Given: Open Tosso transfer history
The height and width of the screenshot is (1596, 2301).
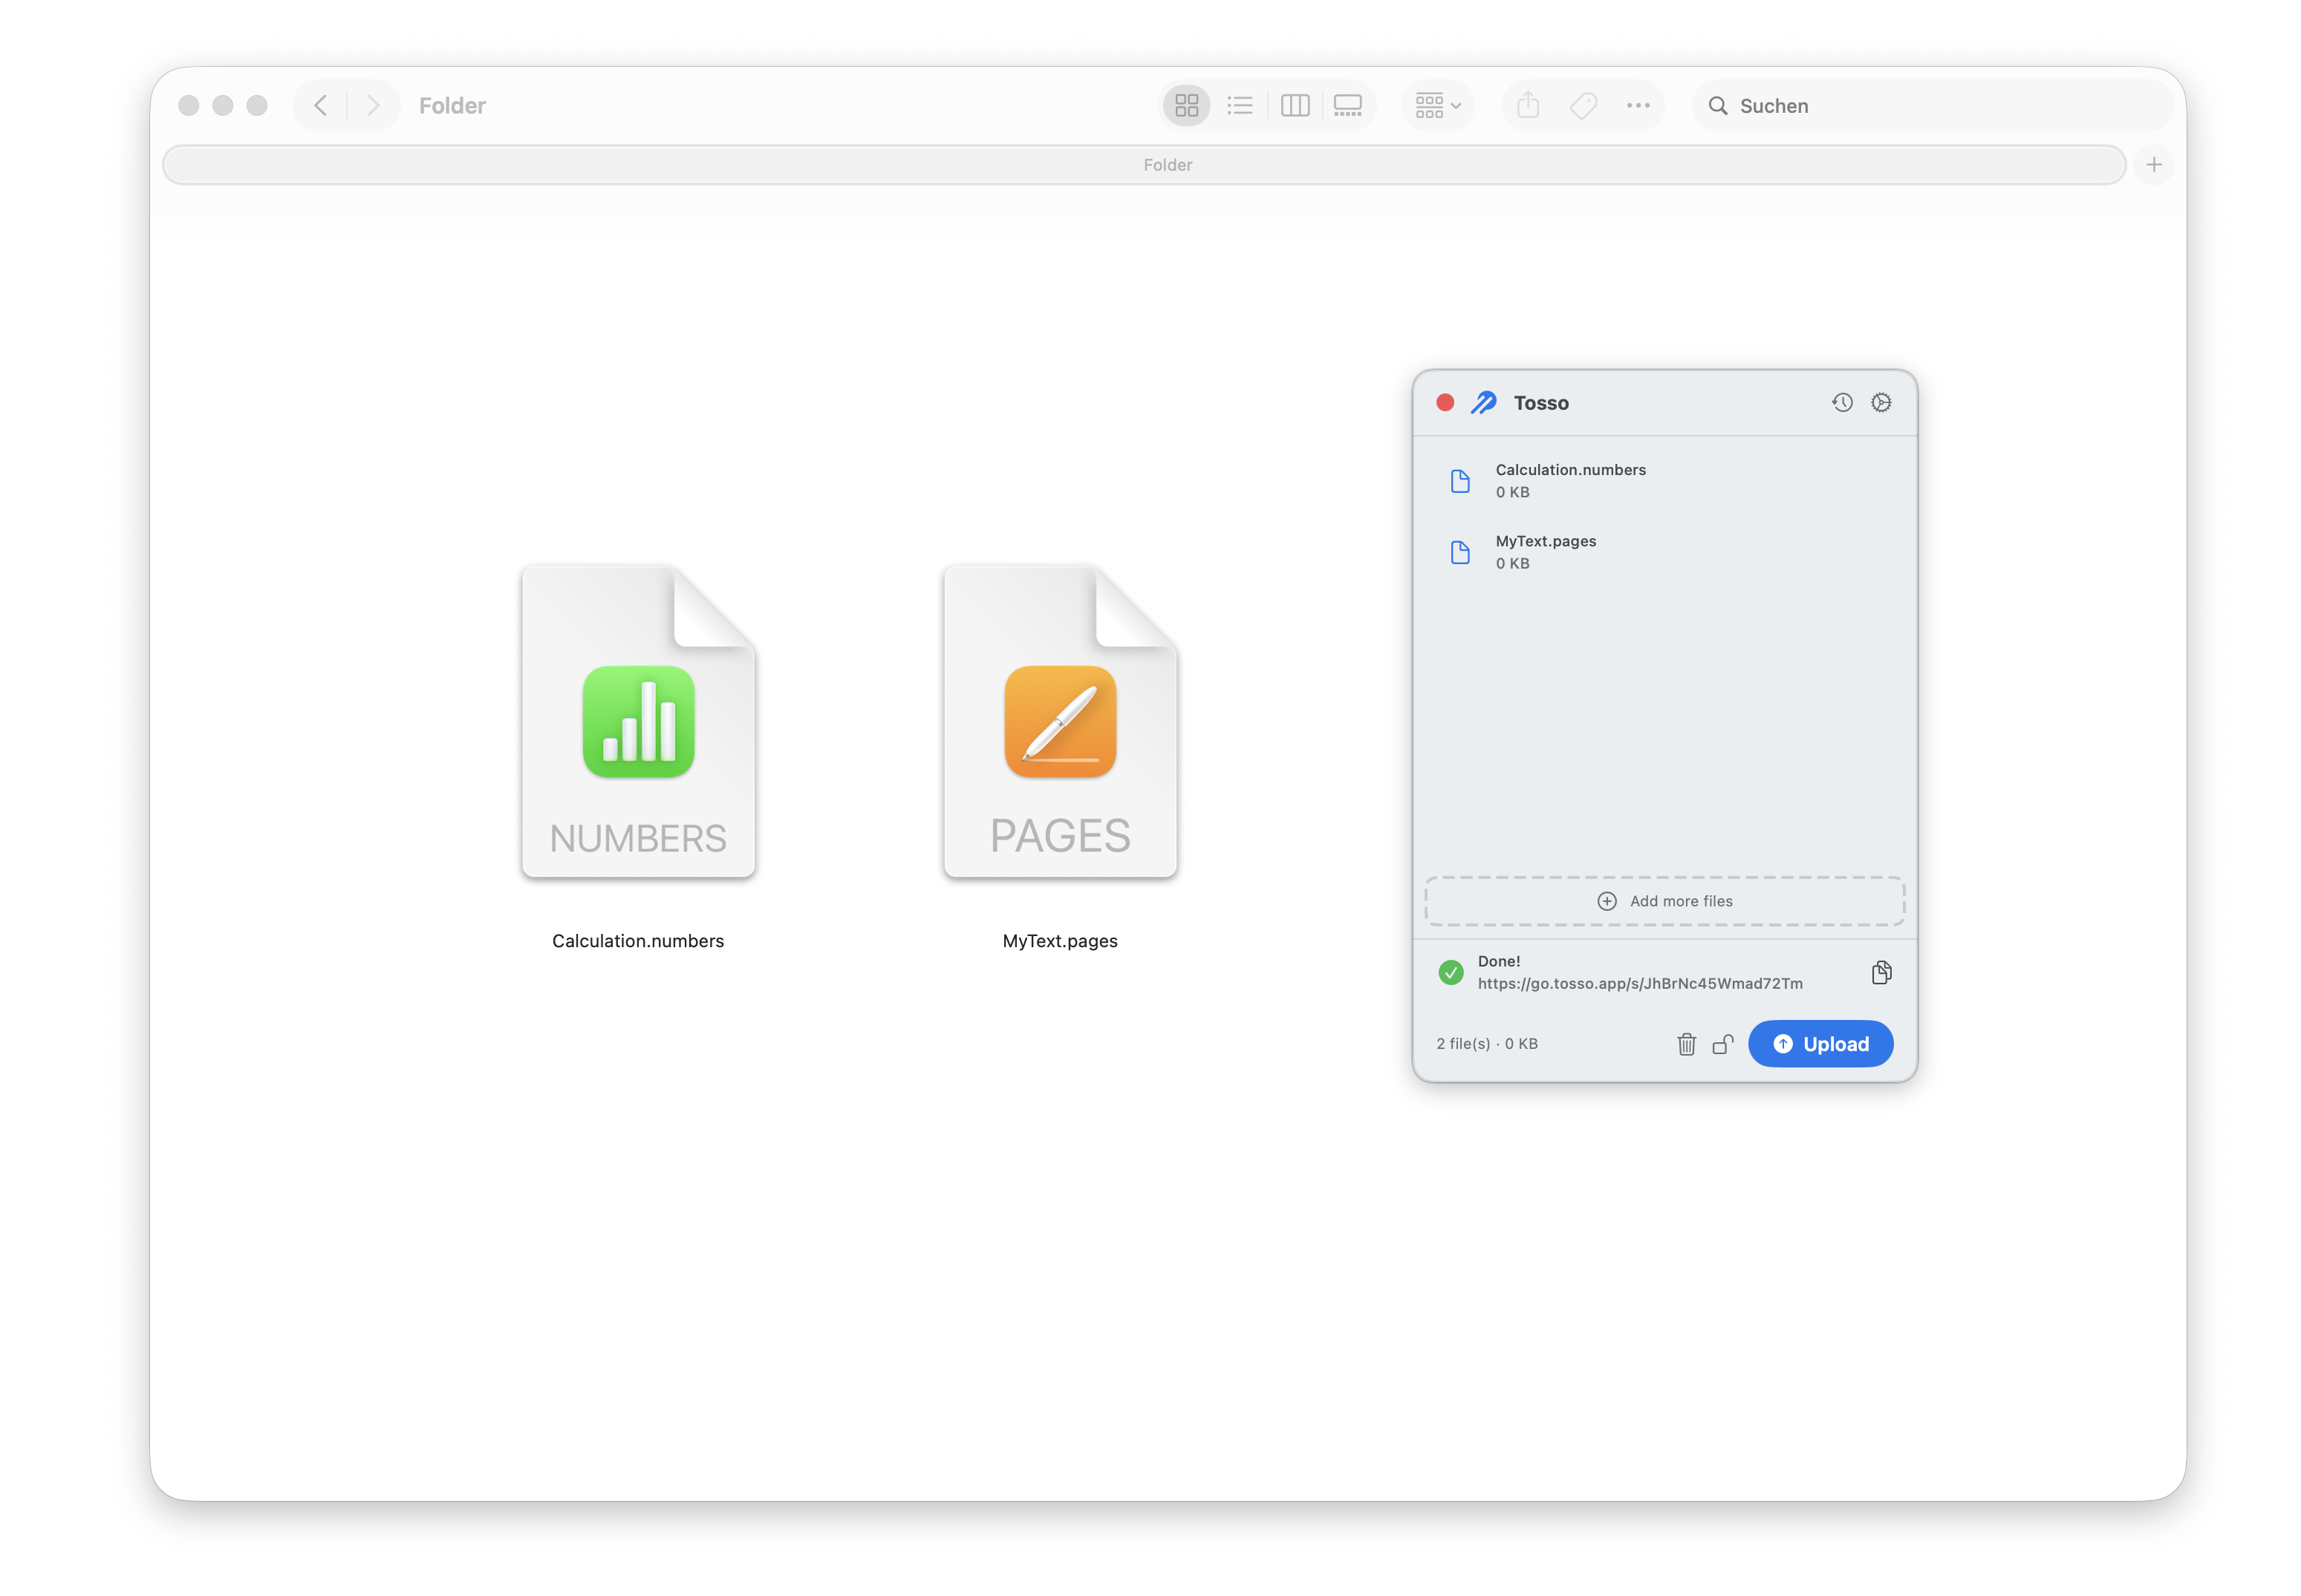Looking at the screenshot, I should pos(1842,402).
